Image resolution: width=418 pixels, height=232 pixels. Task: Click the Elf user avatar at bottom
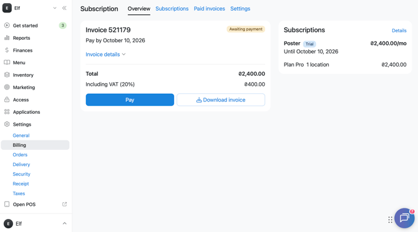pyautogui.click(x=8, y=223)
